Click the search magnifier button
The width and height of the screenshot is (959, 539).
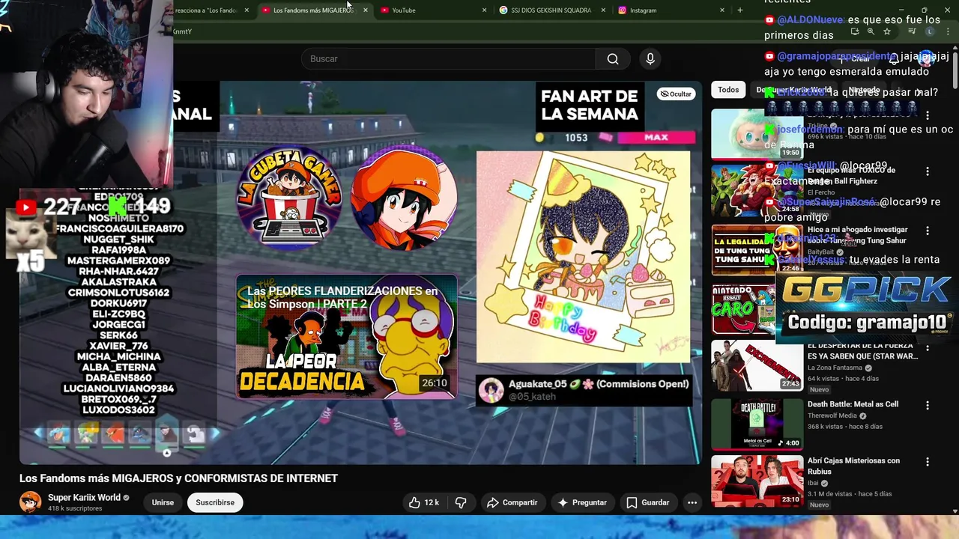tap(613, 59)
